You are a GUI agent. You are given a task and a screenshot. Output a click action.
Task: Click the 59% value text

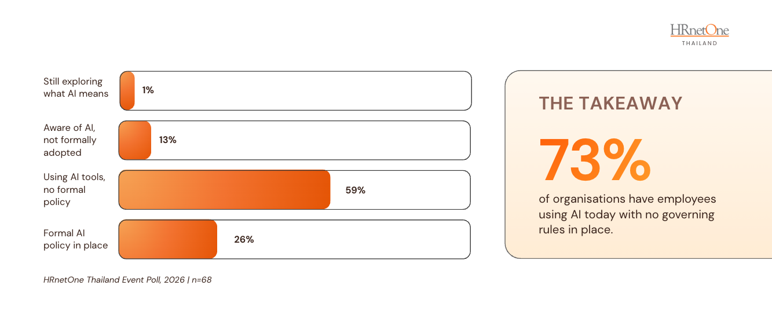[x=356, y=190]
